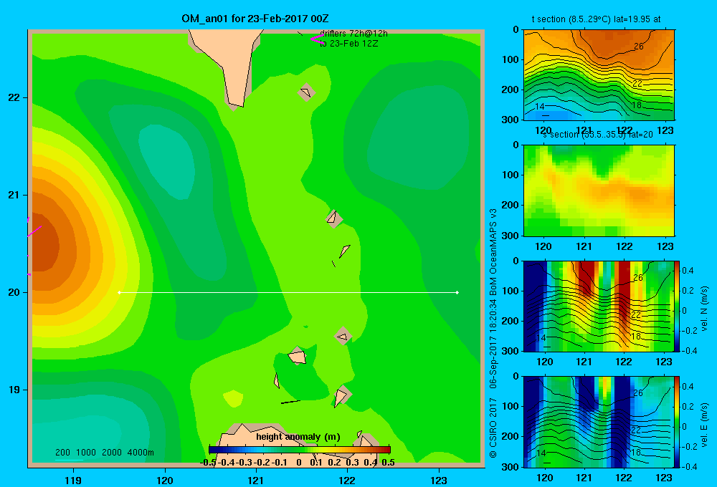The height and width of the screenshot is (487, 717).
Task: Click the drifters 72h@12h label
Action: tap(353, 34)
